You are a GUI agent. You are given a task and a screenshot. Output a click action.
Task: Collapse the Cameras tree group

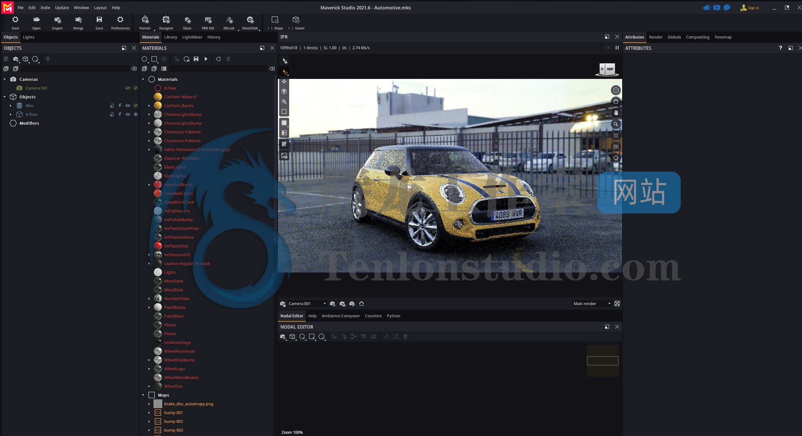[x=5, y=79]
